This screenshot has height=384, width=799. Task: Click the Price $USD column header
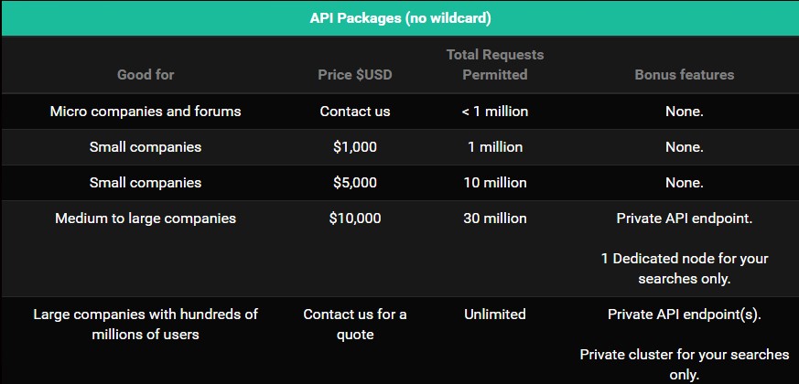tap(355, 74)
